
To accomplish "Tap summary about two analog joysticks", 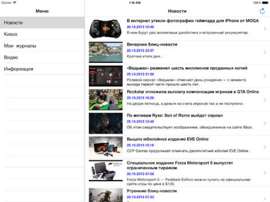I will click(188, 33).
